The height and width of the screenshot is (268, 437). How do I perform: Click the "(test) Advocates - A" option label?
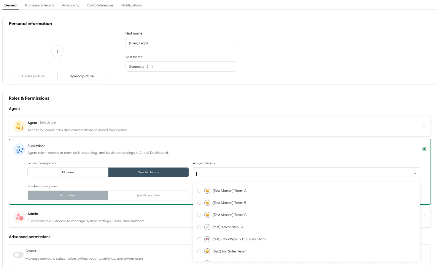(228, 227)
